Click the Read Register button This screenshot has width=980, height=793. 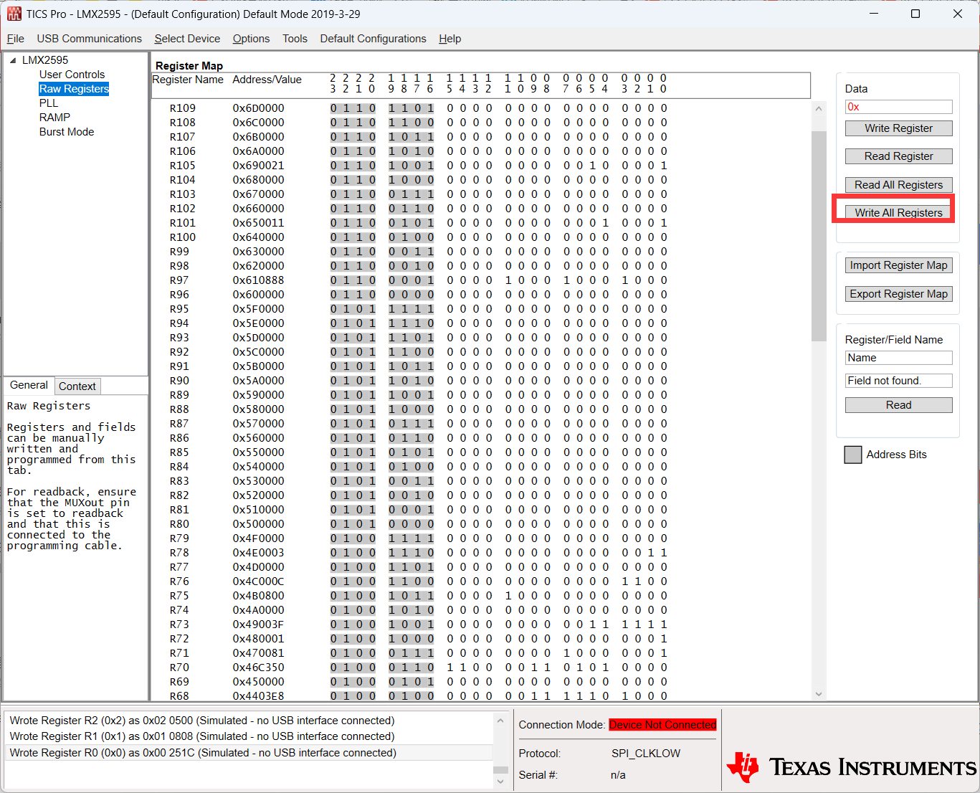[x=898, y=156]
